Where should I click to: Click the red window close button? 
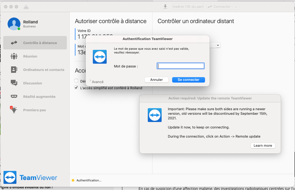[x=6, y=7]
